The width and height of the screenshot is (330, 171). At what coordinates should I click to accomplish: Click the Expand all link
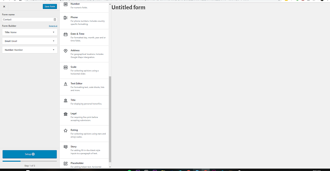tap(53, 26)
